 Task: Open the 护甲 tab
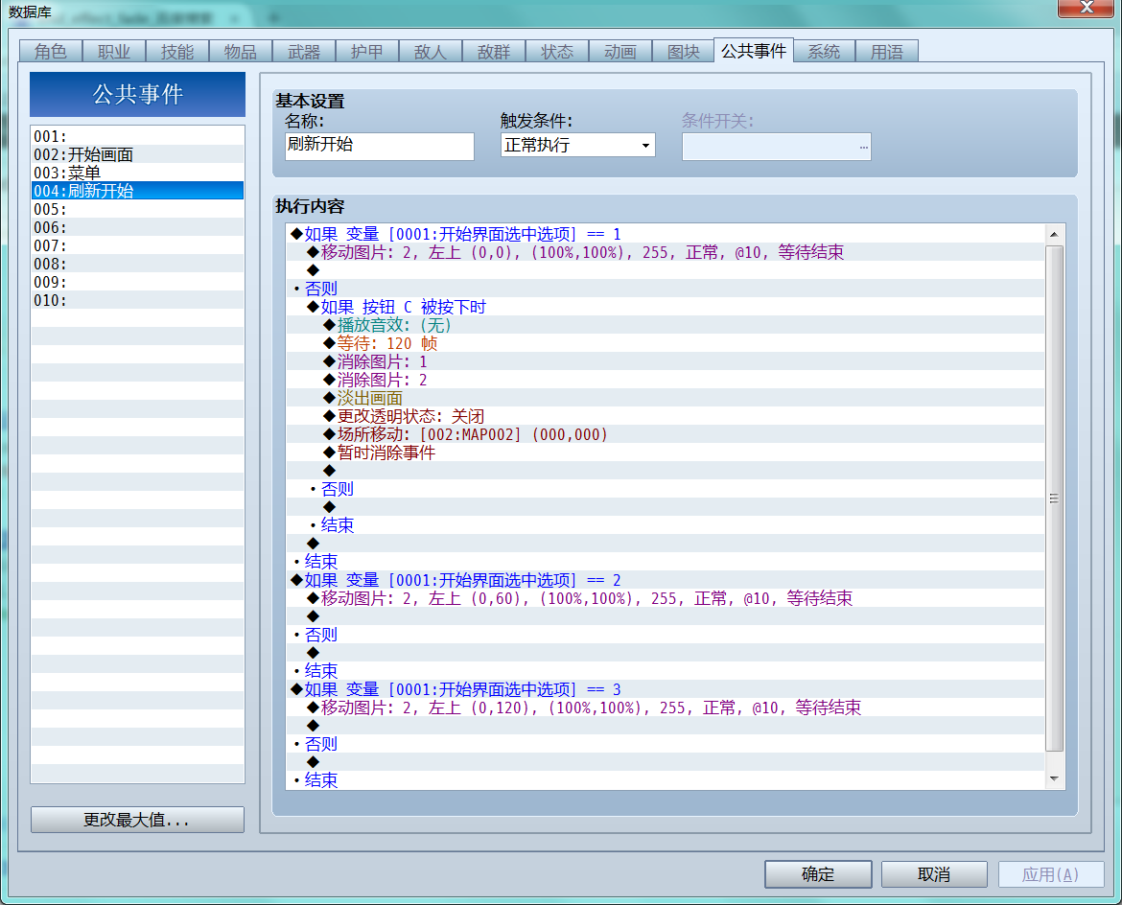(x=366, y=52)
